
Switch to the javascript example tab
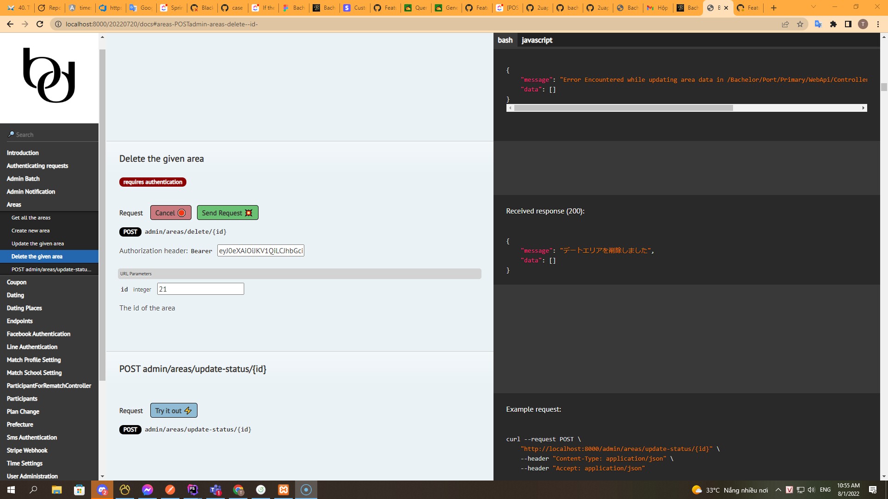coord(536,40)
